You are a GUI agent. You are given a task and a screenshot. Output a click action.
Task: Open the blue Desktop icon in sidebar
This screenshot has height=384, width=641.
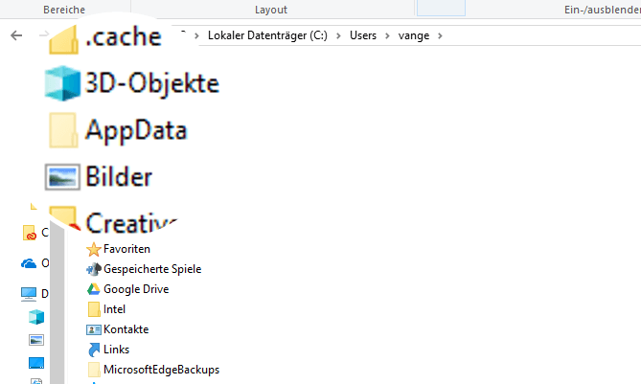[x=36, y=363]
